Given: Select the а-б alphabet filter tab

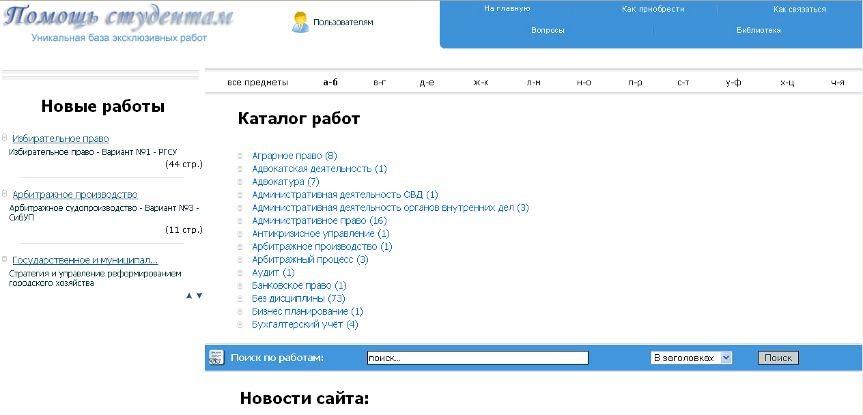Looking at the screenshot, I should point(330,83).
